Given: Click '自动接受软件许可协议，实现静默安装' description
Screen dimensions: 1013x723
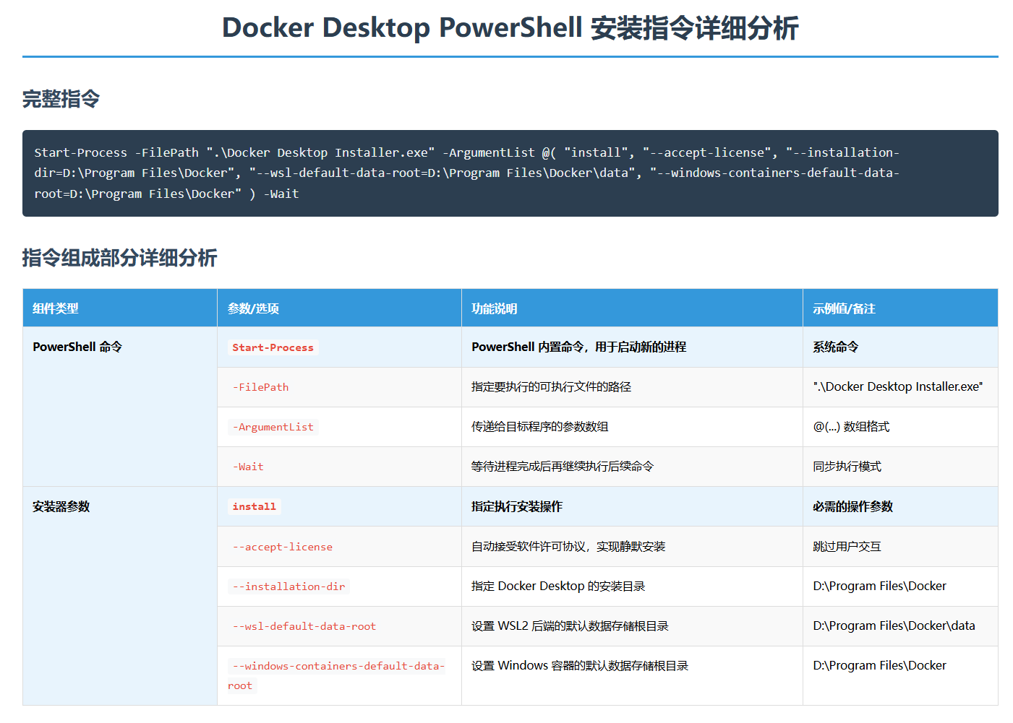Looking at the screenshot, I should pyautogui.click(x=568, y=546).
